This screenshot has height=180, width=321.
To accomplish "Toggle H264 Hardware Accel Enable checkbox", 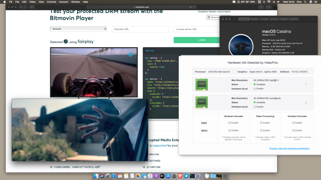I will [x=255, y=89].
